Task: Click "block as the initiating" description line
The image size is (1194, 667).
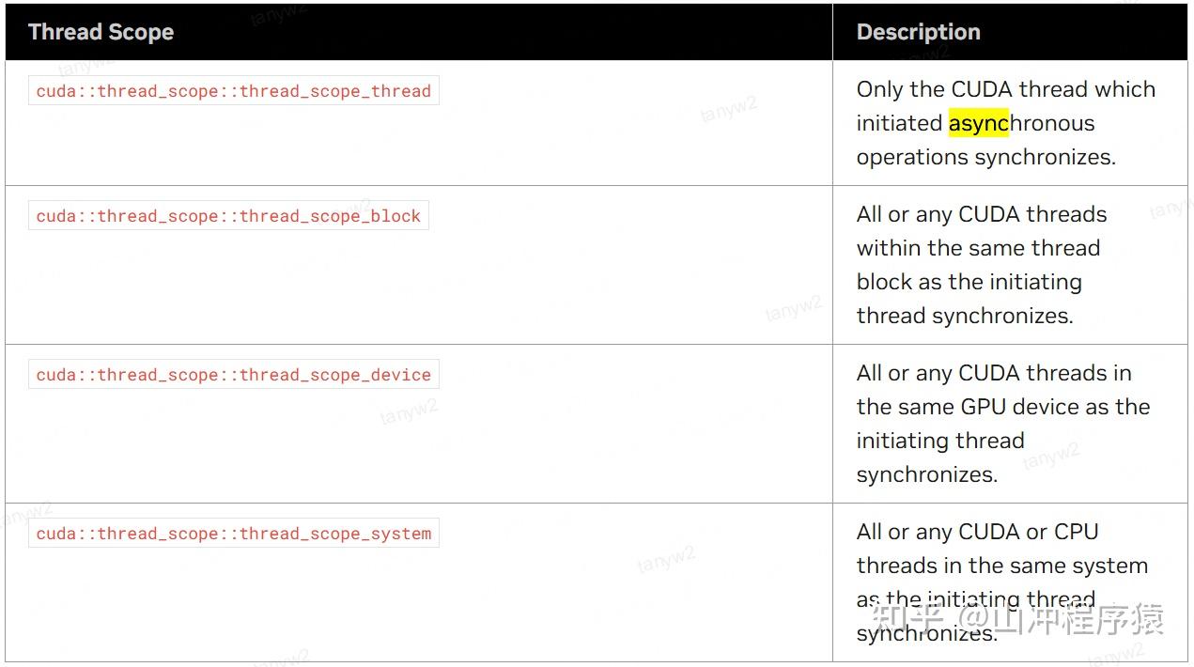Action: (969, 282)
